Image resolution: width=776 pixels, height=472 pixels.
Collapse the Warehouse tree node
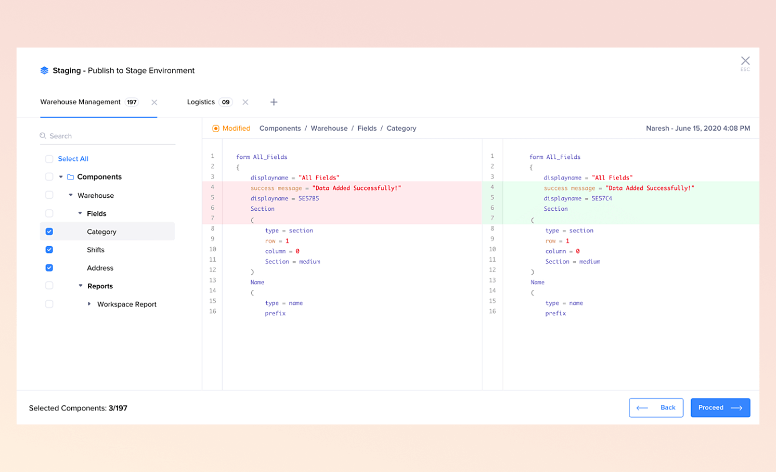pyautogui.click(x=71, y=195)
